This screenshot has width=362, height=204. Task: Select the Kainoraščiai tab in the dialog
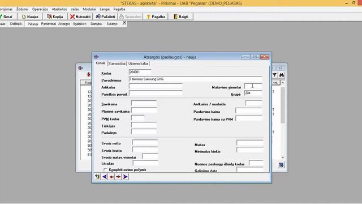(x=117, y=63)
